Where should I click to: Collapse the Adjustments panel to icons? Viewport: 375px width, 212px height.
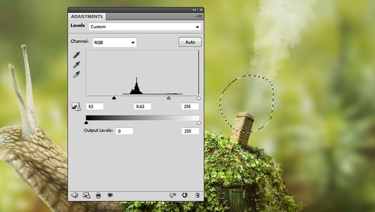194,10
